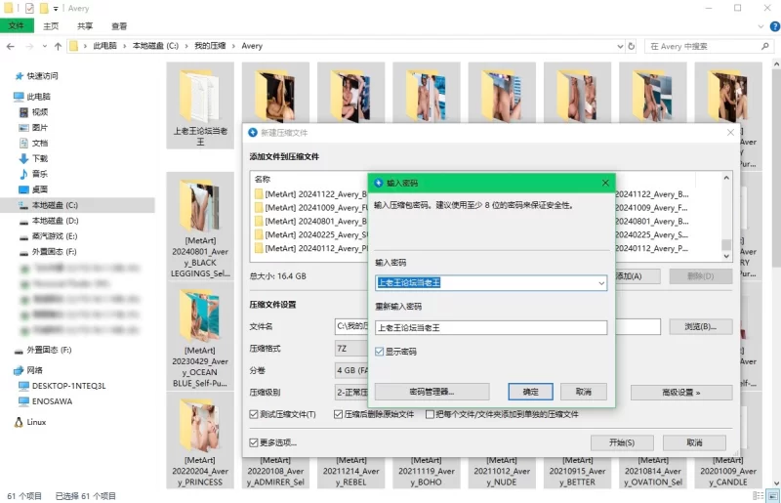Click the 此电脑 breadcrumb in address bar

tap(104, 46)
